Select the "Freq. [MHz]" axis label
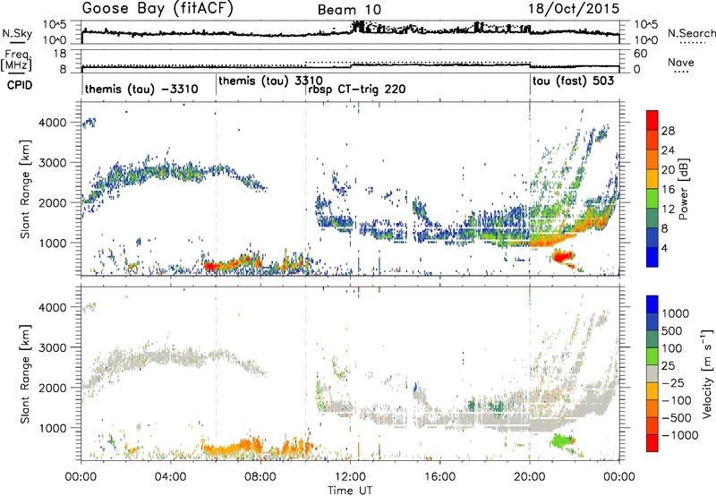This screenshot has width=716, height=496. coord(16,61)
